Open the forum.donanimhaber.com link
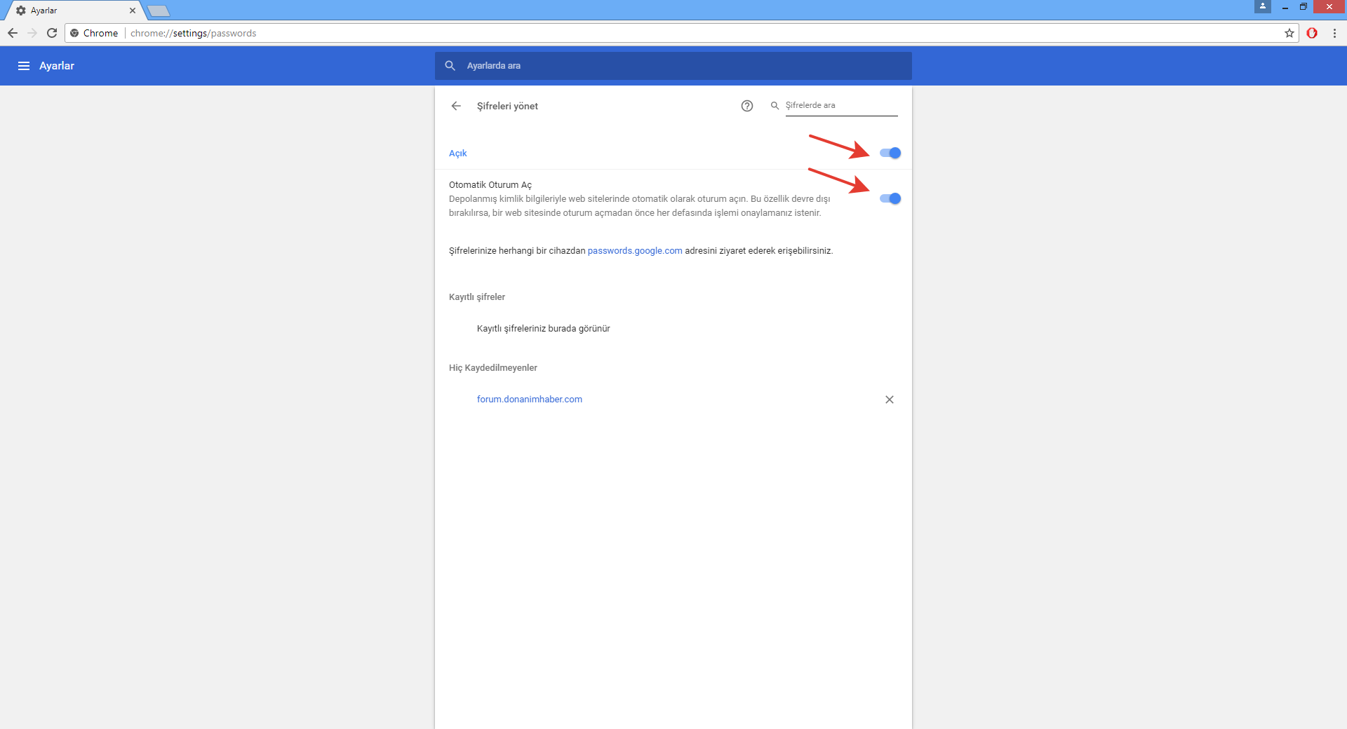1347x729 pixels. 529,400
